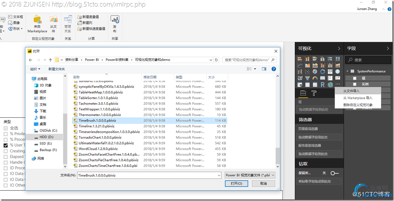394x201 pixels.
Task: Select the treemap visual
Action: coord(330,72)
